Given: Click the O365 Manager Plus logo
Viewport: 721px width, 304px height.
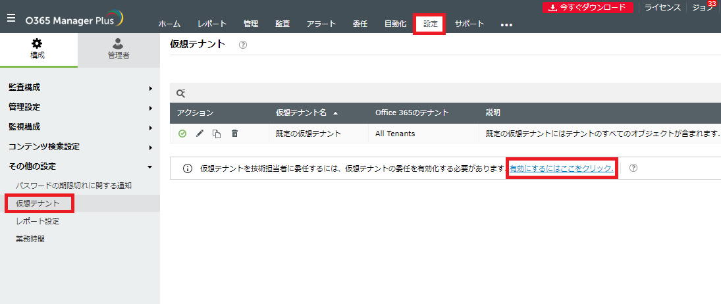Looking at the screenshot, I should 74,19.
